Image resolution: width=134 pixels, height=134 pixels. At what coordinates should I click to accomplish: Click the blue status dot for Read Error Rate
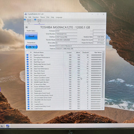[27, 55]
